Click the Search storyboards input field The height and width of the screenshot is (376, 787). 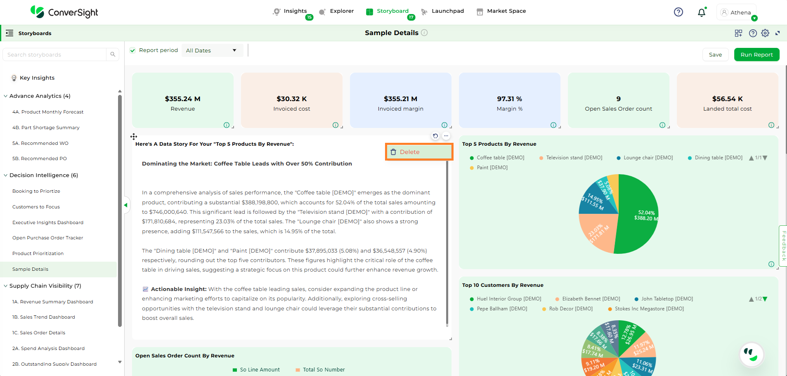pos(55,54)
